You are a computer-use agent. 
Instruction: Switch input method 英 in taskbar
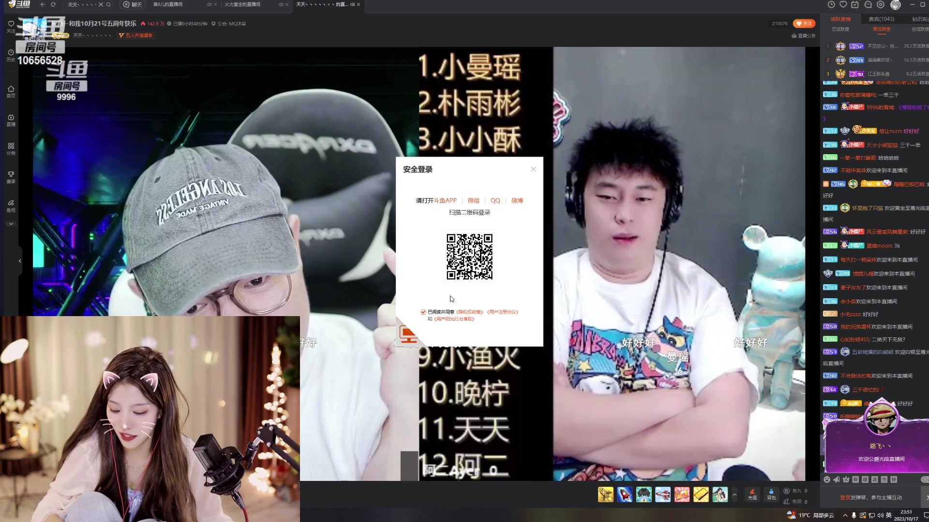tap(888, 515)
